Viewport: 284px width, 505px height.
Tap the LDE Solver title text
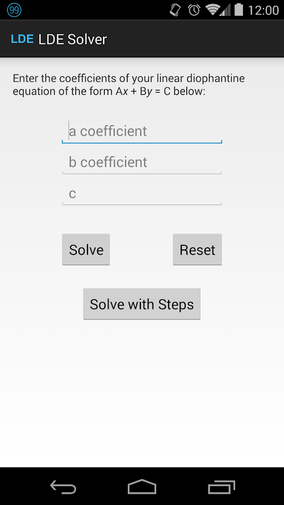[73, 39]
